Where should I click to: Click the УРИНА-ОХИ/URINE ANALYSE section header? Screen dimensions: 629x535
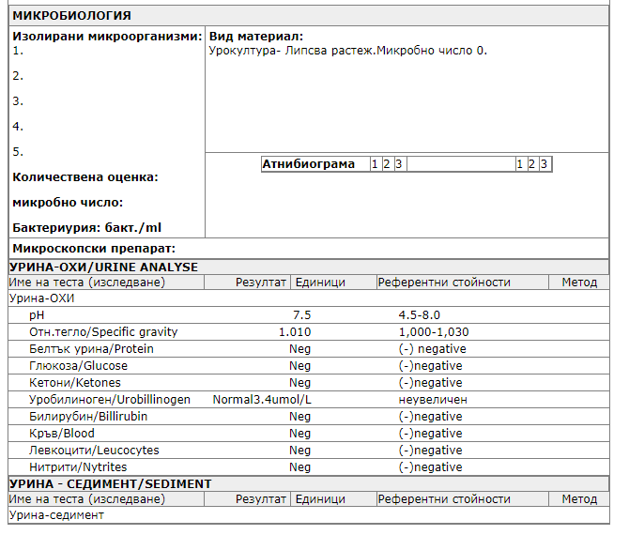(x=103, y=267)
